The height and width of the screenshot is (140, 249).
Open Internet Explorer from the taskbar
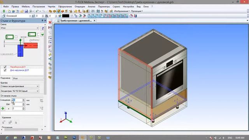click(7, 138)
